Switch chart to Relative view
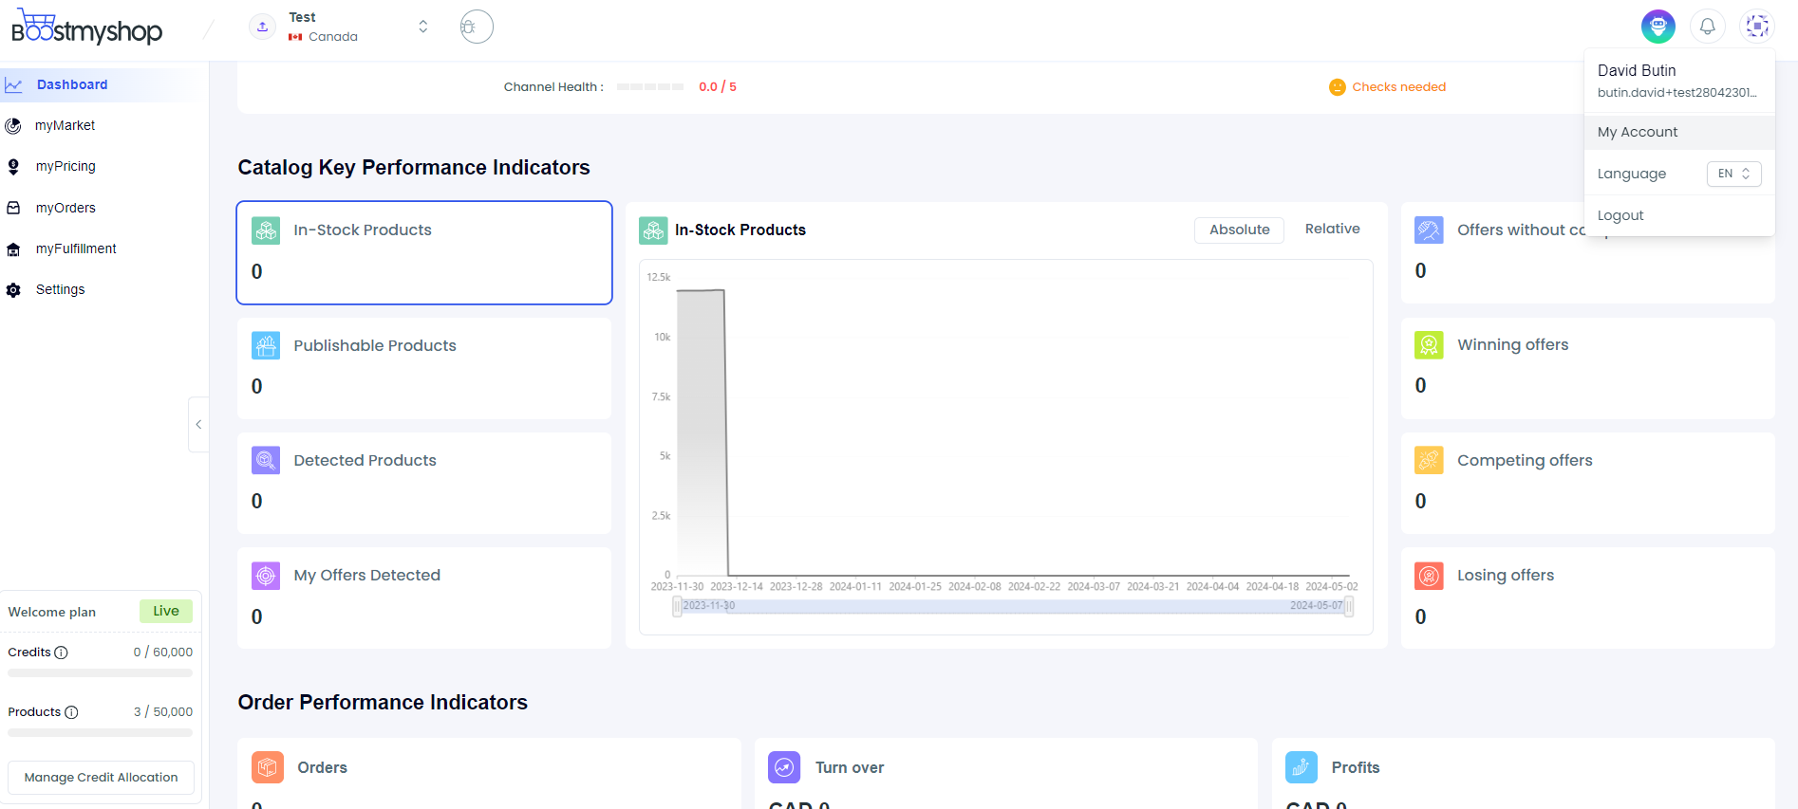Screen dimensions: 1798x809 1332,229
